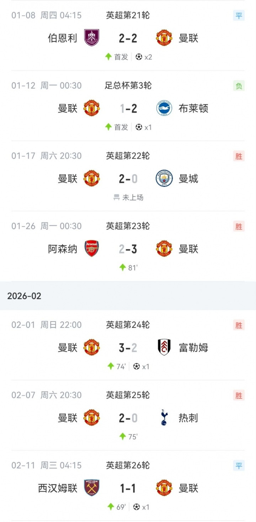
Task: Click the Burnley club crest
Action: [92, 38]
